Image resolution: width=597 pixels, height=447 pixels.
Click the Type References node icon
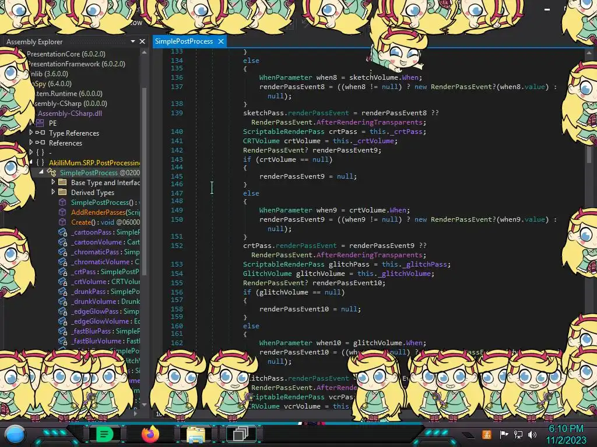tap(40, 133)
